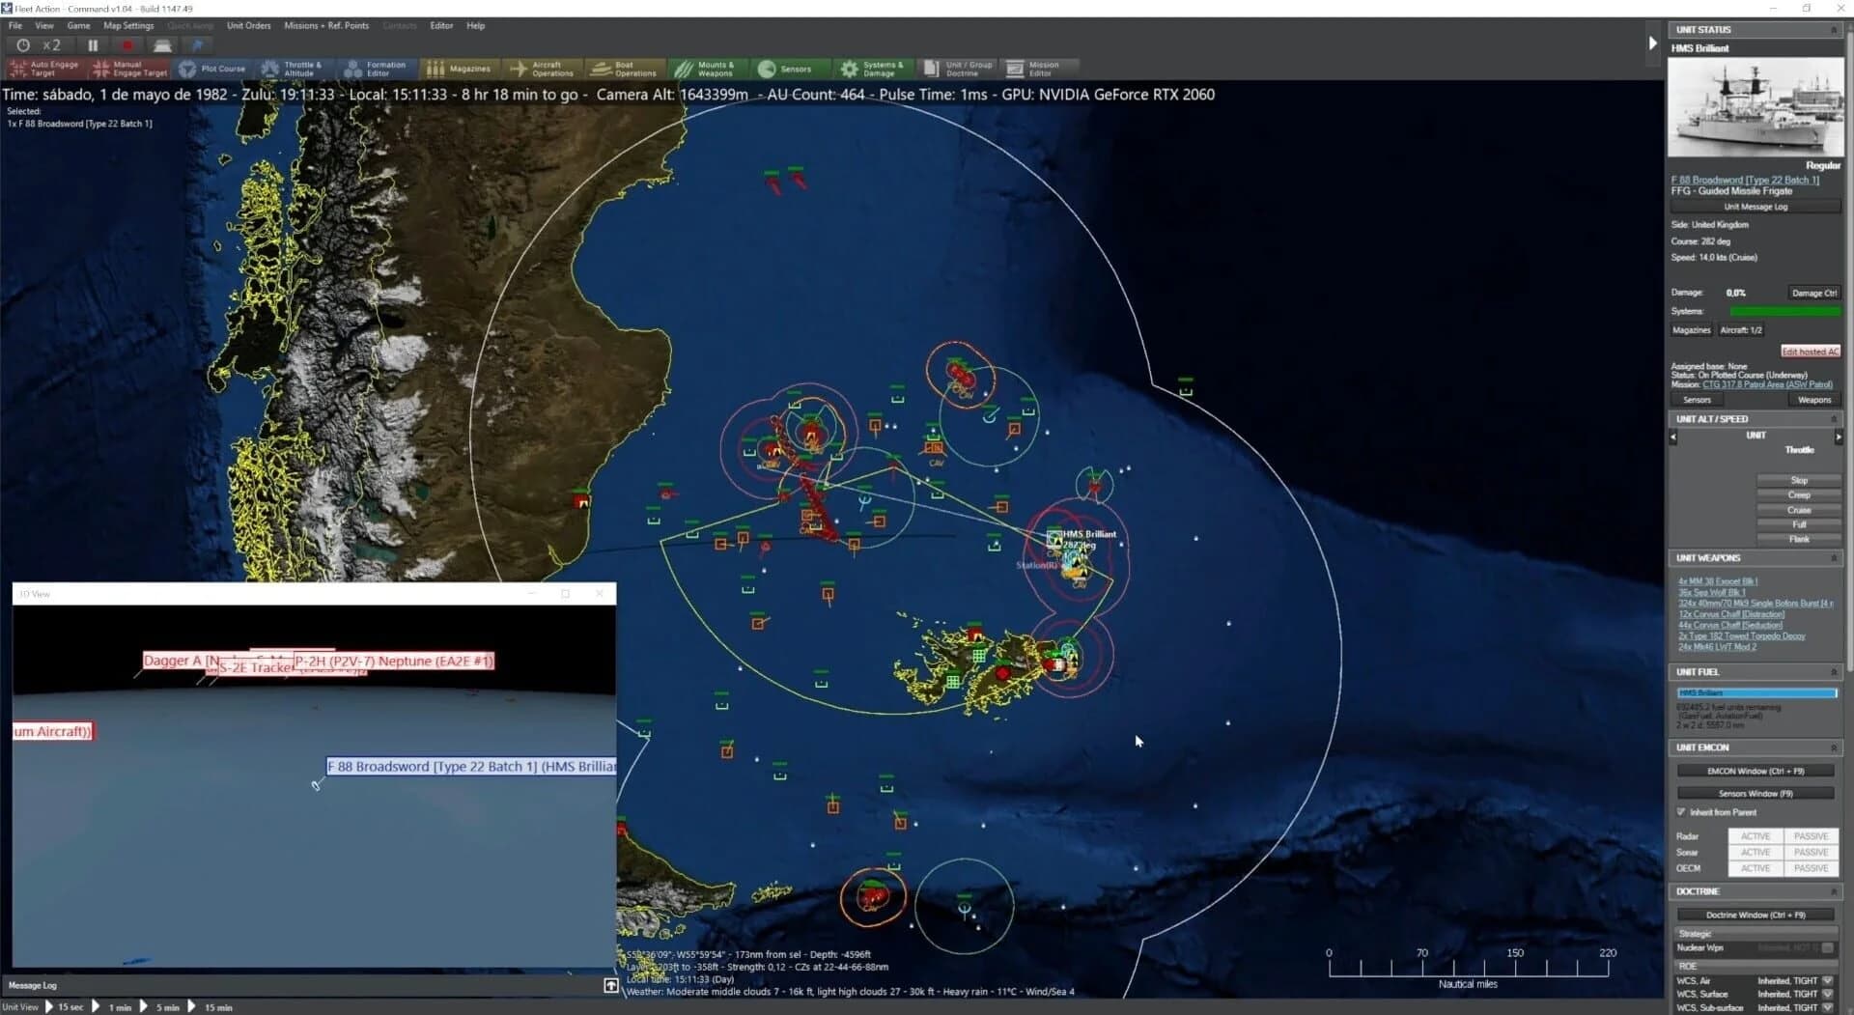Click the Mounts & Weapons icon
Viewport: 1854px width, 1015px height.
(706, 69)
